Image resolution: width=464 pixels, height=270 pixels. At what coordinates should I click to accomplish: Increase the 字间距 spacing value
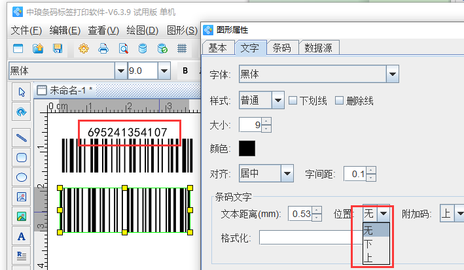[x=371, y=171]
